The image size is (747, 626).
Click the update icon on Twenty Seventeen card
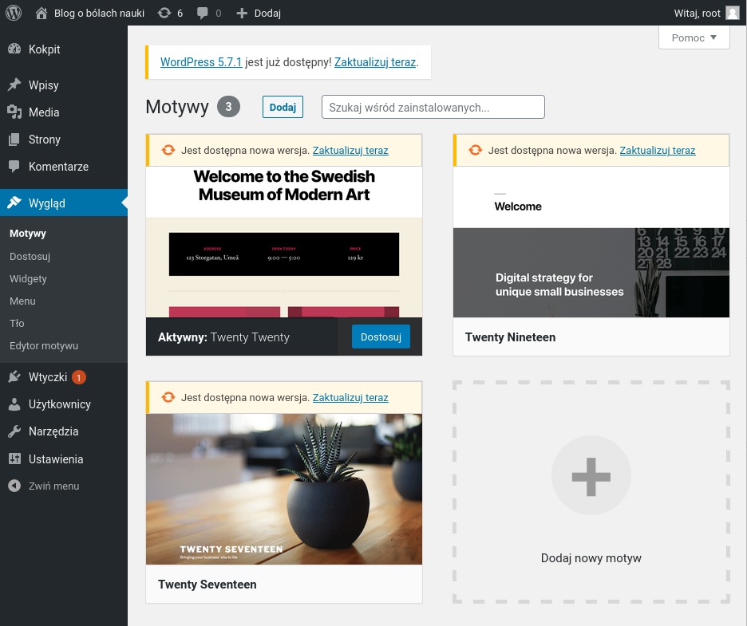[168, 397]
